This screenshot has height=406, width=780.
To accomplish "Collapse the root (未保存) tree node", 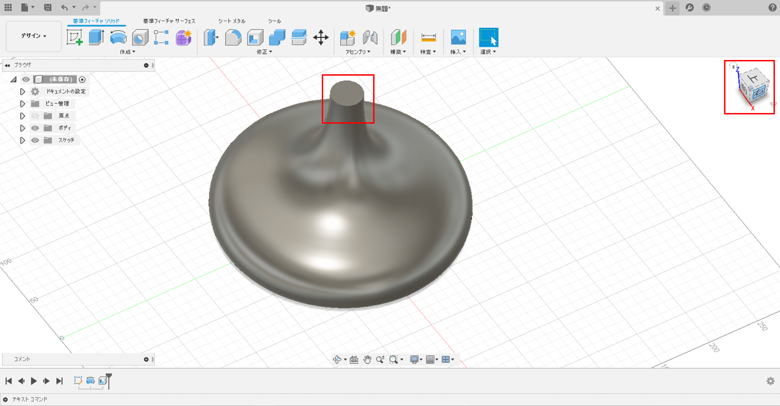I will click(13, 79).
